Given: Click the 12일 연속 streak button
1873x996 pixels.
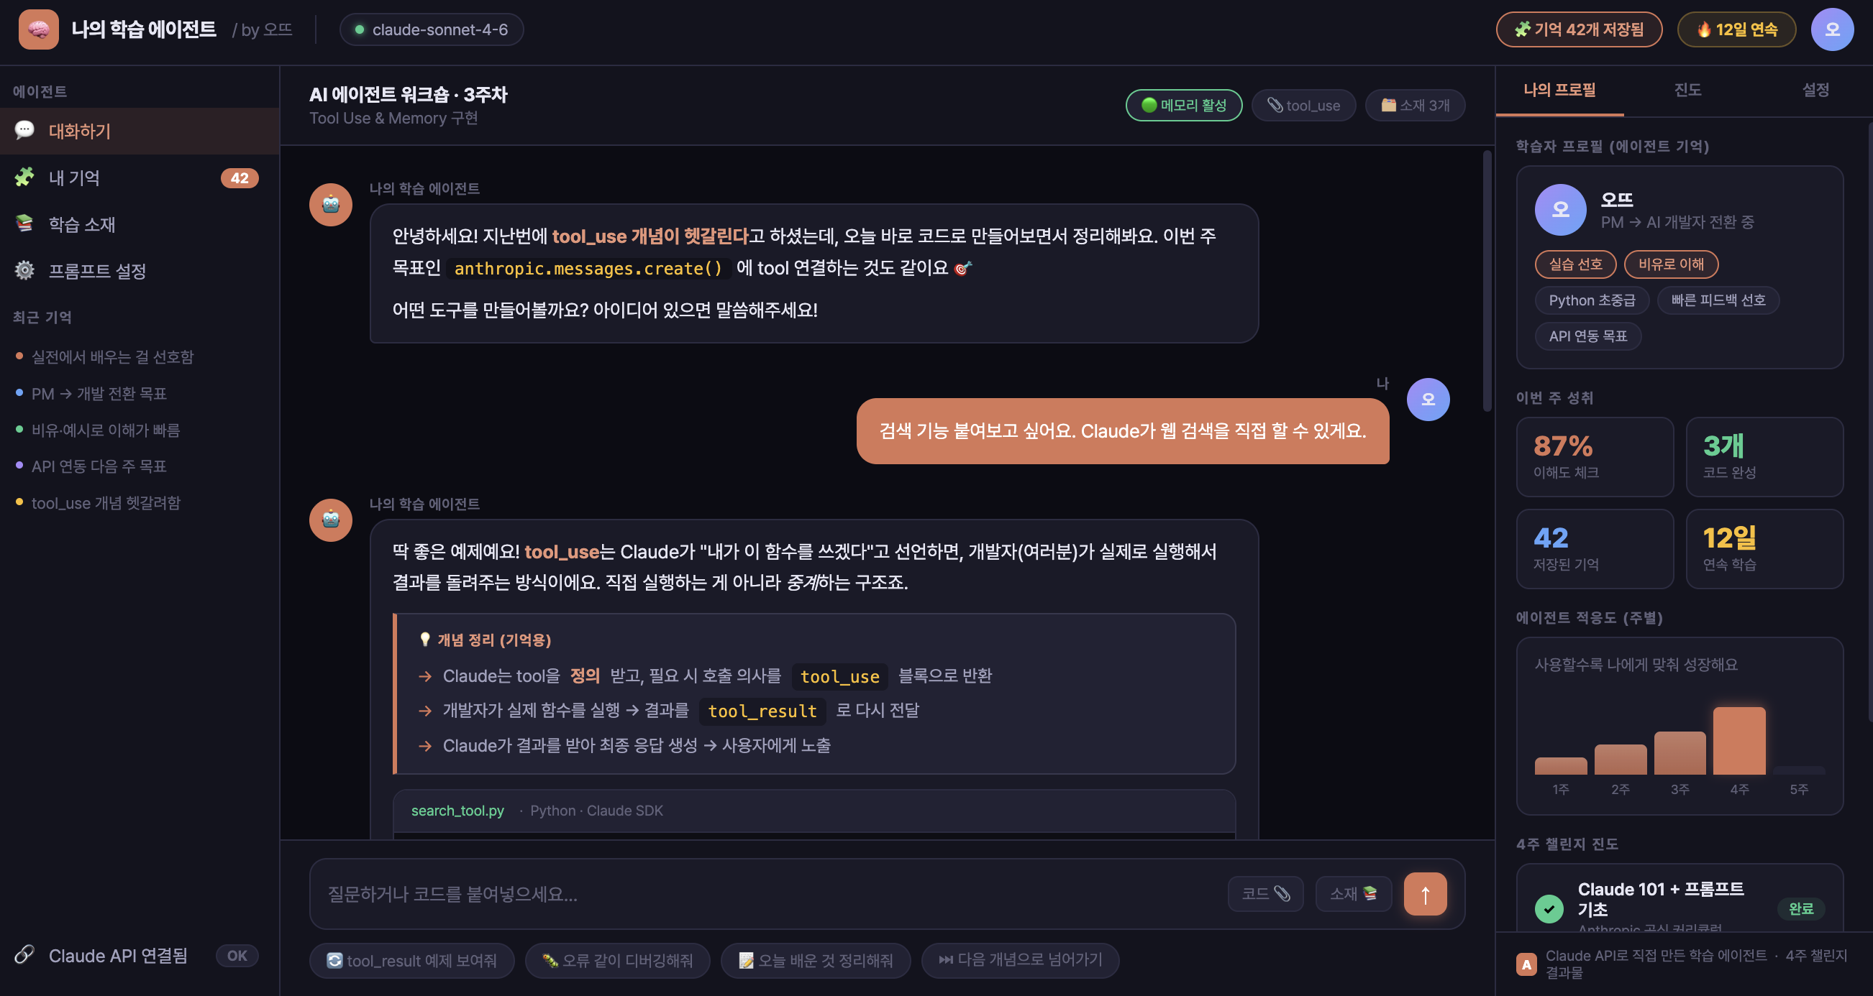Looking at the screenshot, I should point(1736,29).
